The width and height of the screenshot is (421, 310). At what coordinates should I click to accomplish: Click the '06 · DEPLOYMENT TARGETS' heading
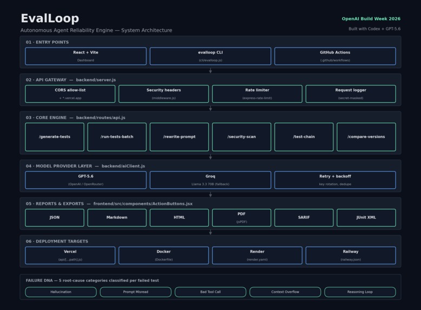57,241
